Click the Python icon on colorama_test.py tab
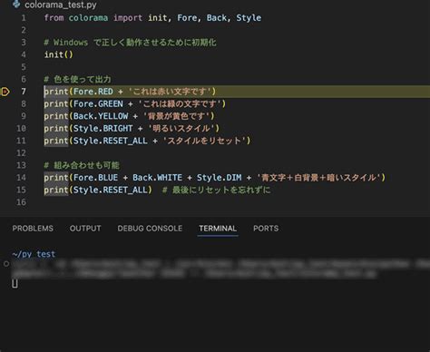430x352 pixels. pos(16,4)
